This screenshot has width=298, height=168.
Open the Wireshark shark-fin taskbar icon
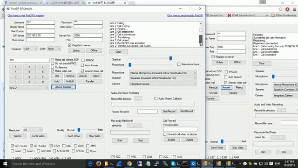pos(119,164)
